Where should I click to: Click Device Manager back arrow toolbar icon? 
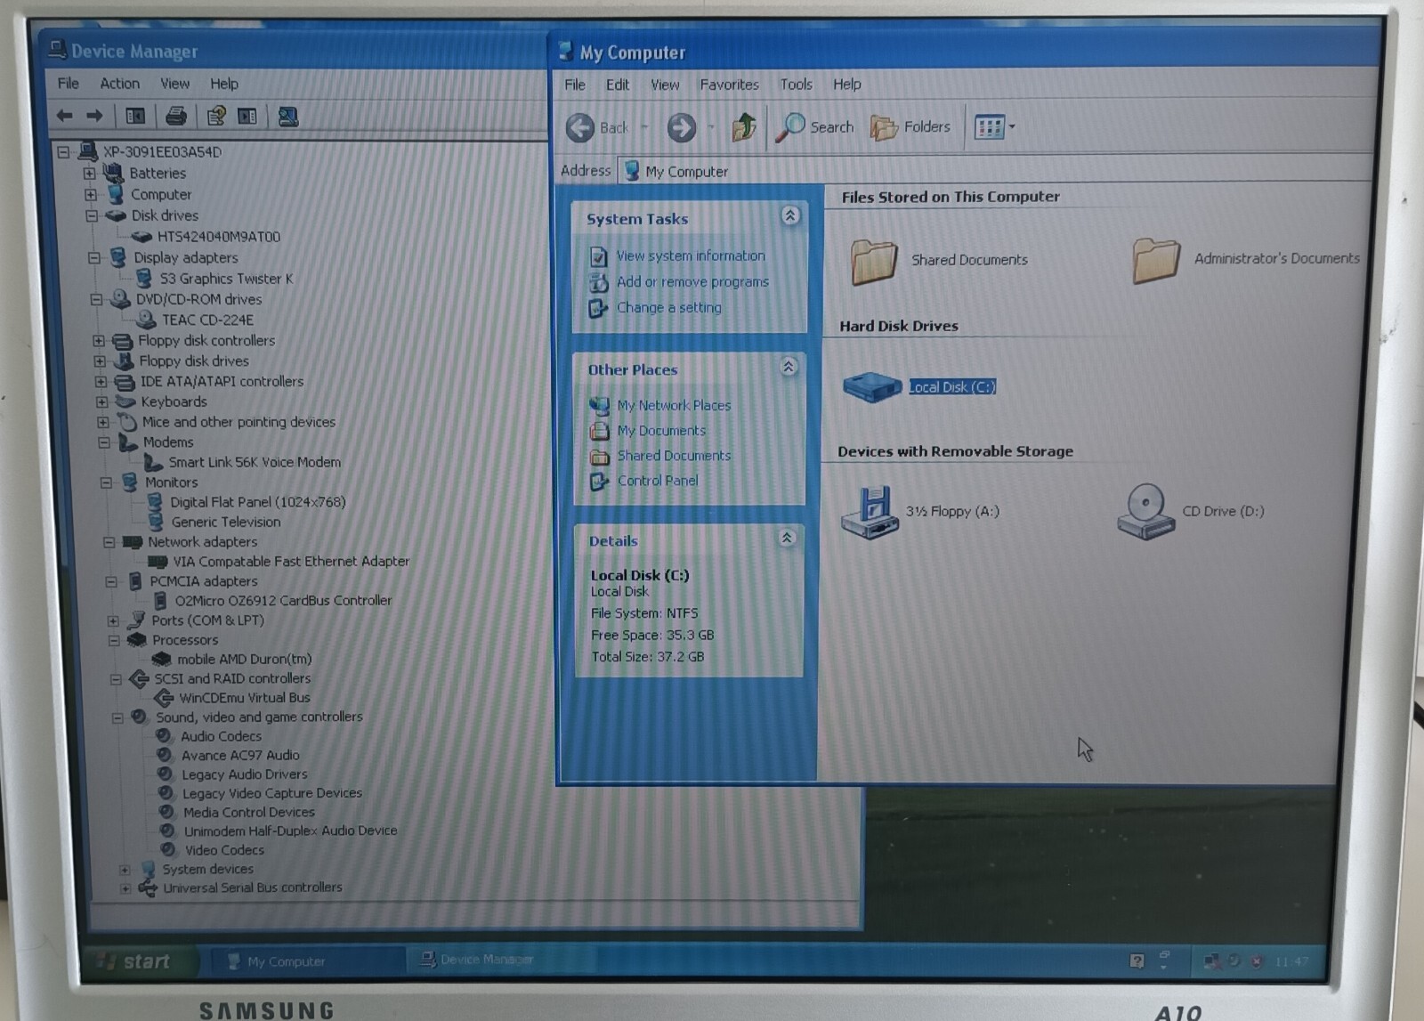click(x=65, y=116)
